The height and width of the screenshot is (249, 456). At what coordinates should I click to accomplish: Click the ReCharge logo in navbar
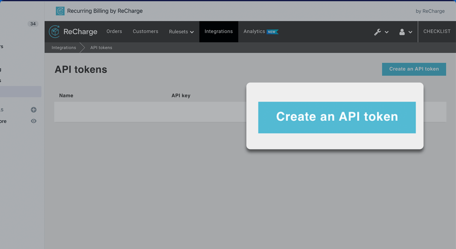coord(73,32)
